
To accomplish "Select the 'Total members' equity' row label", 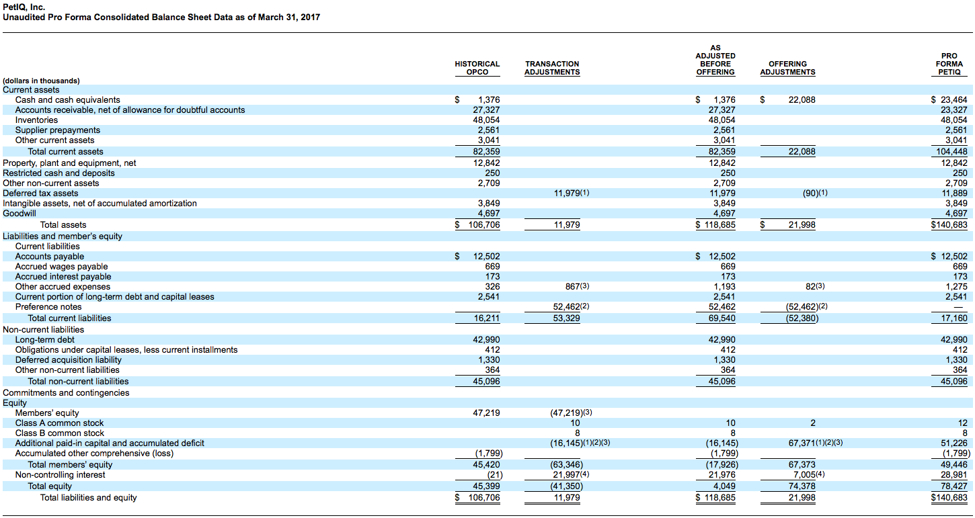I will coord(71,464).
